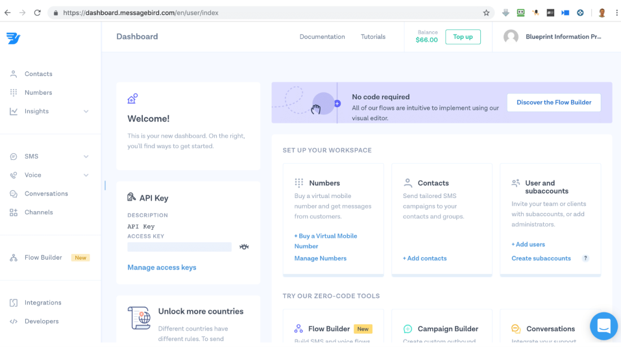Viewport: 621px width, 350px height.
Task: Open the Documentation link
Action: [322, 36]
